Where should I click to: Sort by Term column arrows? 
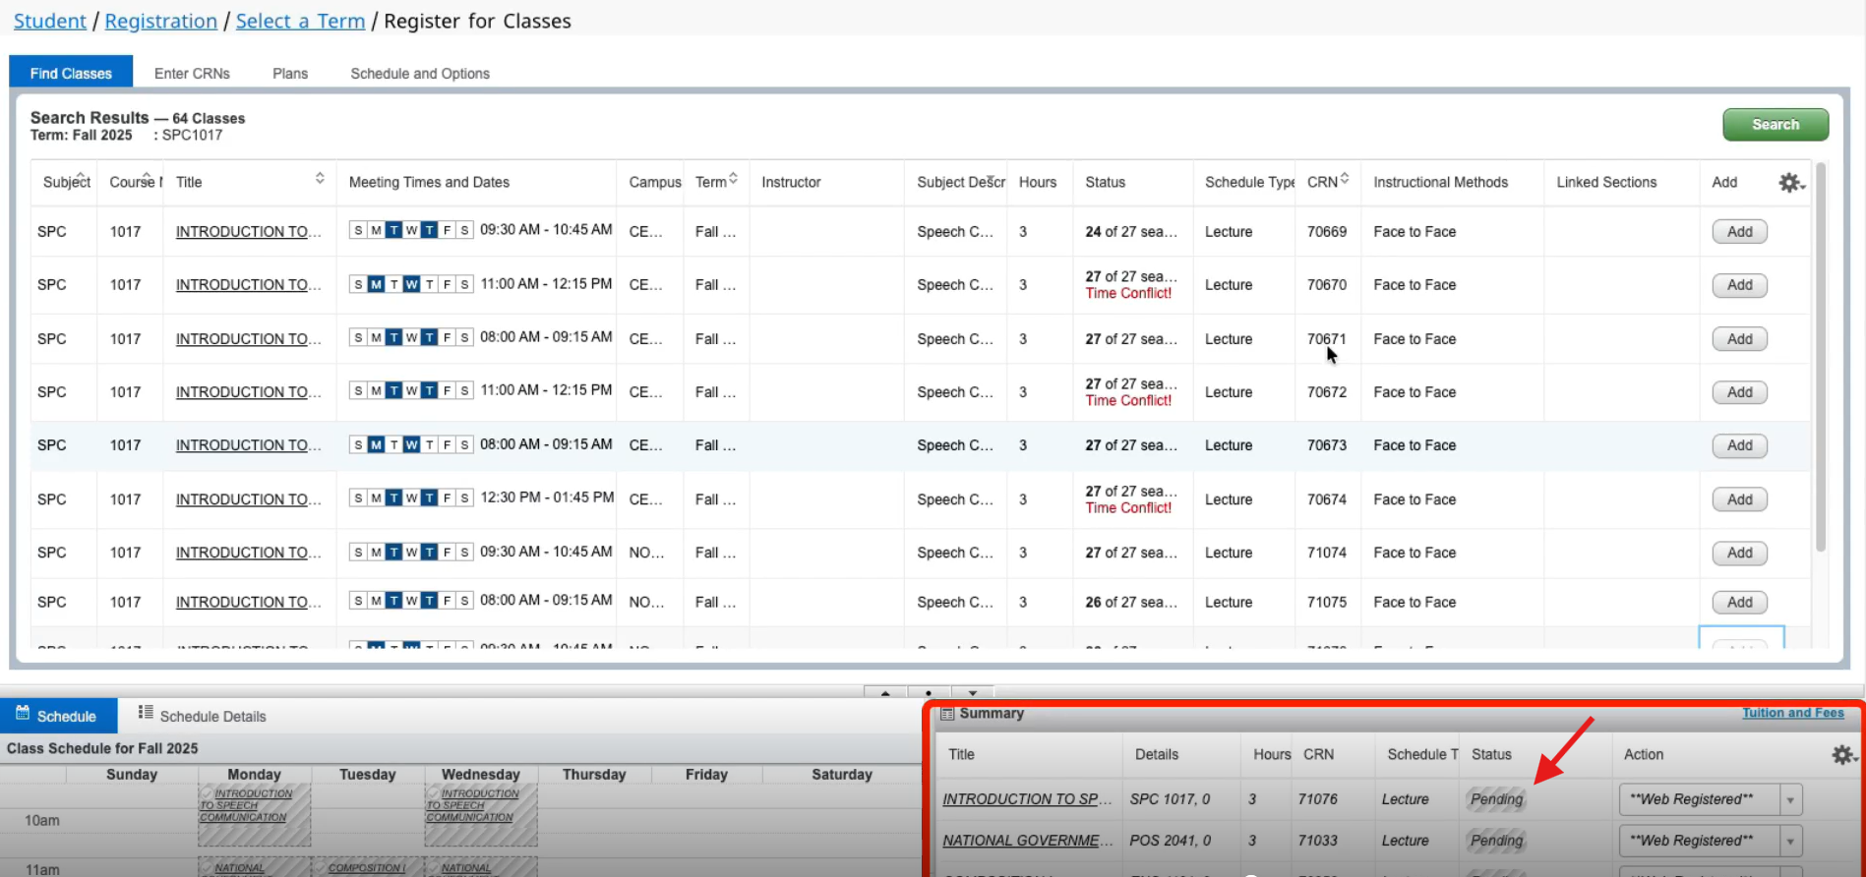[x=733, y=178]
